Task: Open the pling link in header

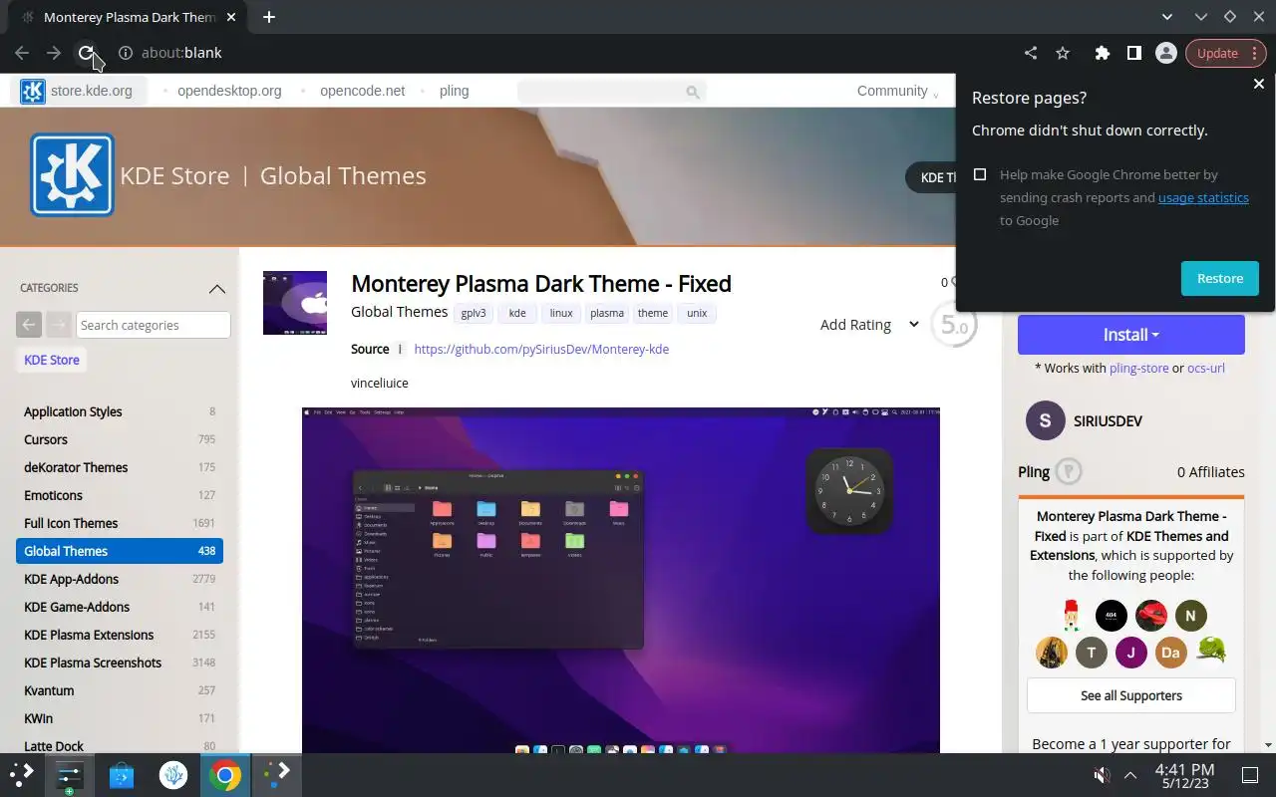Action: point(454,91)
